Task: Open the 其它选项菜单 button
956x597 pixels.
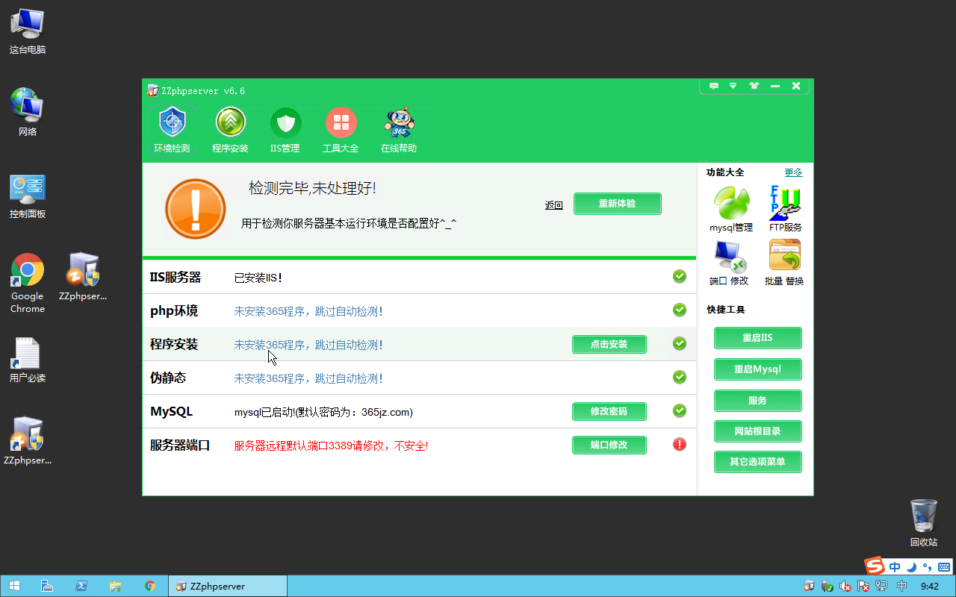Action: click(758, 462)
